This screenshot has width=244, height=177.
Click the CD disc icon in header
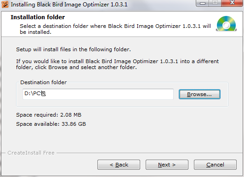click(x=226, y=23)
